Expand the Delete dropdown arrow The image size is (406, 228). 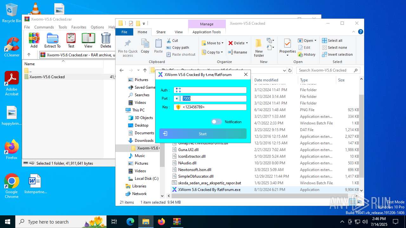coord(247,43)
